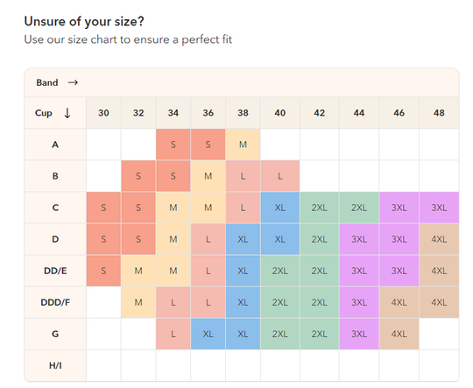Select band size 30 column header
Screen dimensions: 473x388
[103, 113]
